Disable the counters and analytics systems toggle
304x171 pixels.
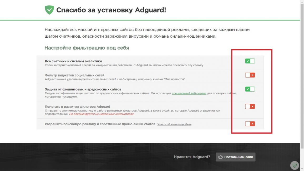coord(250,61)
